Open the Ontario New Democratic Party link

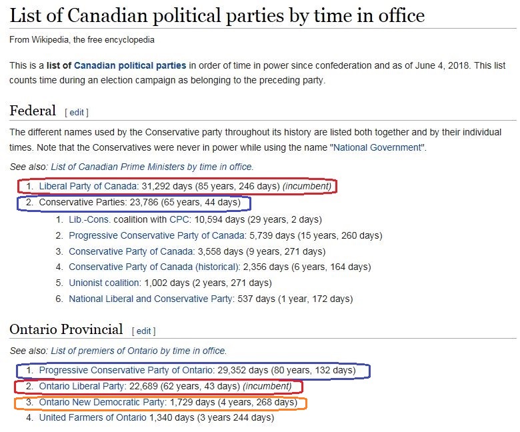point(102,402)
